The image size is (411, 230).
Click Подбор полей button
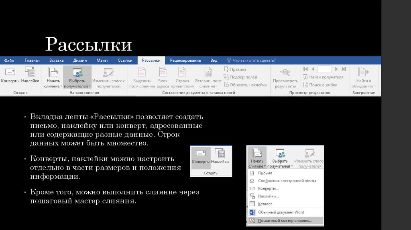pyautogui.click(x=240, y=77)
